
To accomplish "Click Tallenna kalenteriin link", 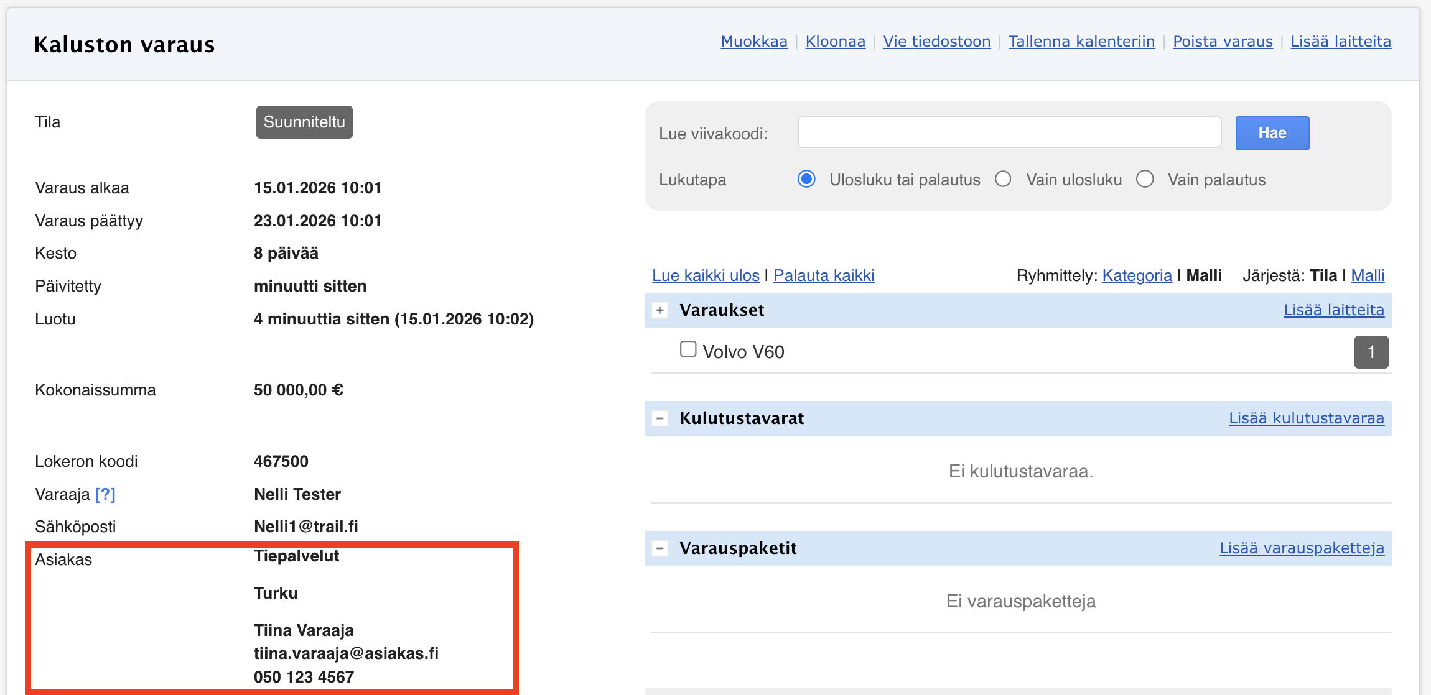I will 1081,42.
